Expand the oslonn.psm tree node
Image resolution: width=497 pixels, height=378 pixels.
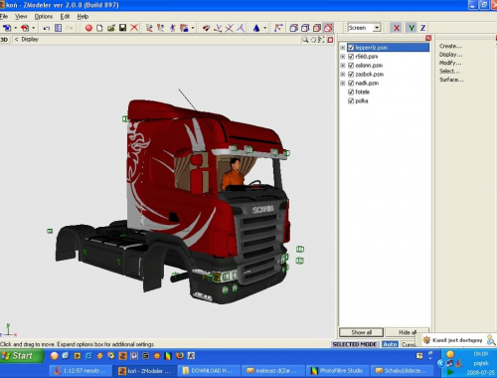point(343,66)
